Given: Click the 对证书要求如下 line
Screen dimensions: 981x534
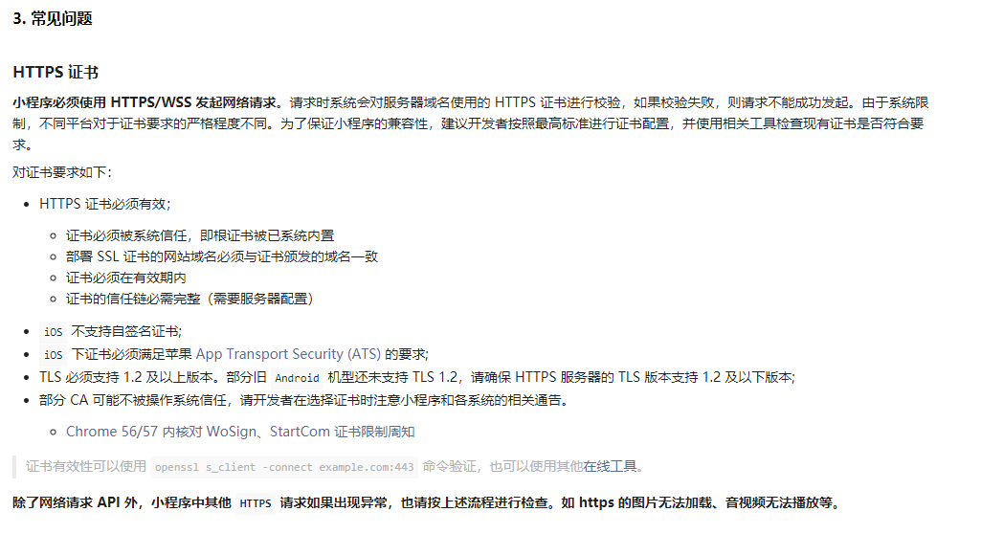Looking at the screenshot, I should pyautogui.click(x=62, y=172).
